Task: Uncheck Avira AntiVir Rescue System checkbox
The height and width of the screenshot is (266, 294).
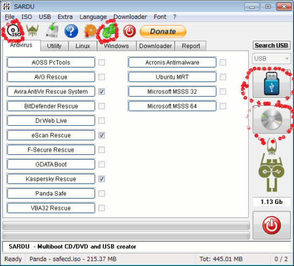Action: pyautogui.click(x=101, y=92)
